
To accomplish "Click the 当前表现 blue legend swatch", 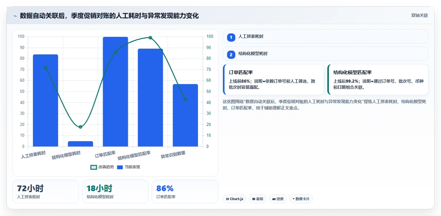I will click(120, 167).
